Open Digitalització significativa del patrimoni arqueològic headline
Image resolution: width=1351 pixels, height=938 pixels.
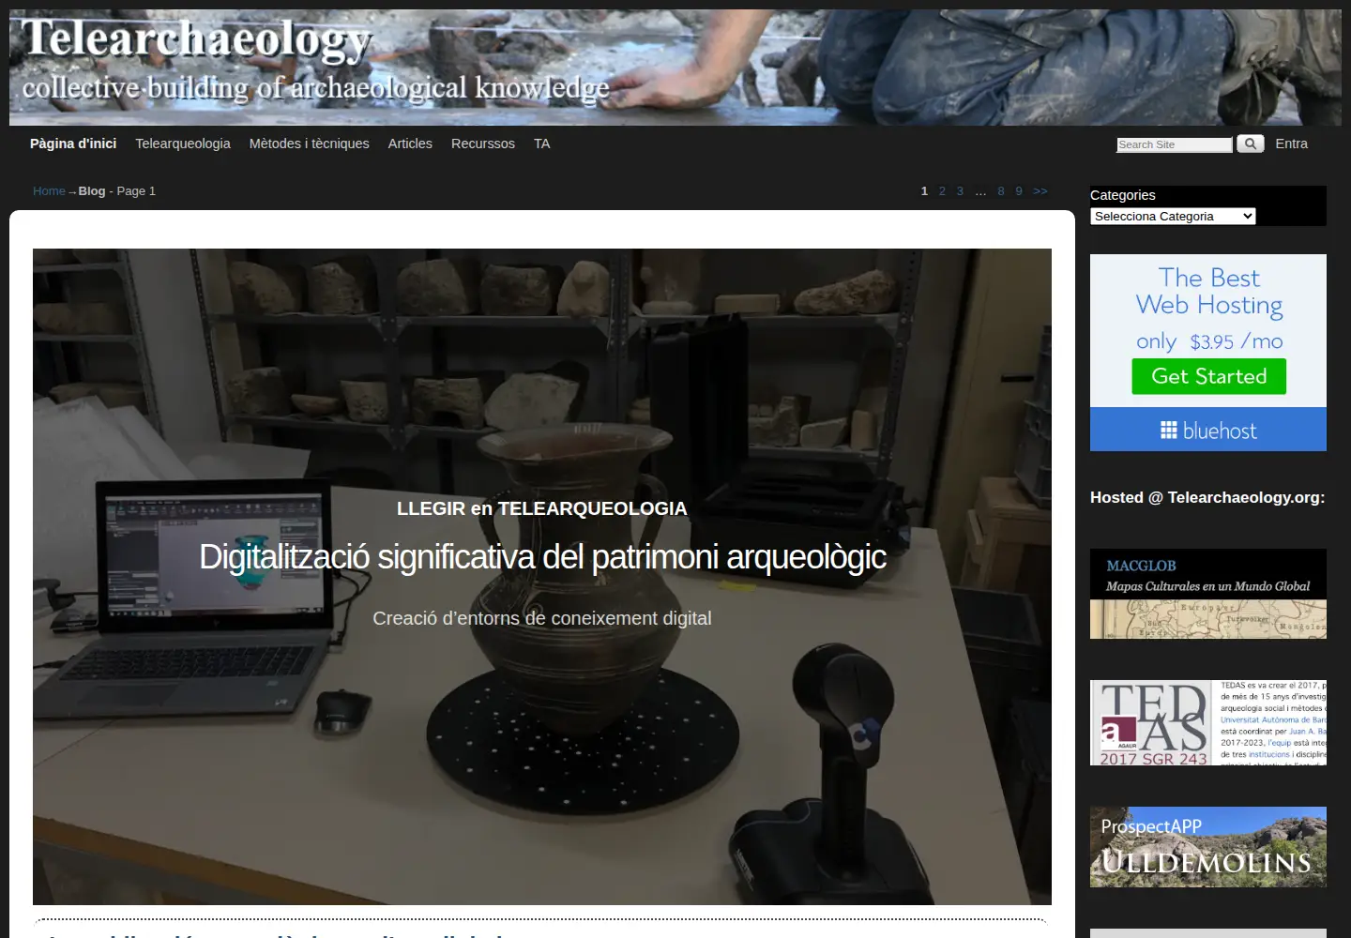[x=542, y=557]
